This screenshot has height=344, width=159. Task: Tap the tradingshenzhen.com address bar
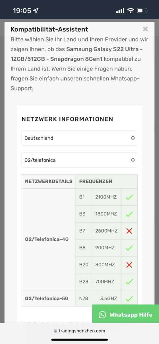pos(79,331)
